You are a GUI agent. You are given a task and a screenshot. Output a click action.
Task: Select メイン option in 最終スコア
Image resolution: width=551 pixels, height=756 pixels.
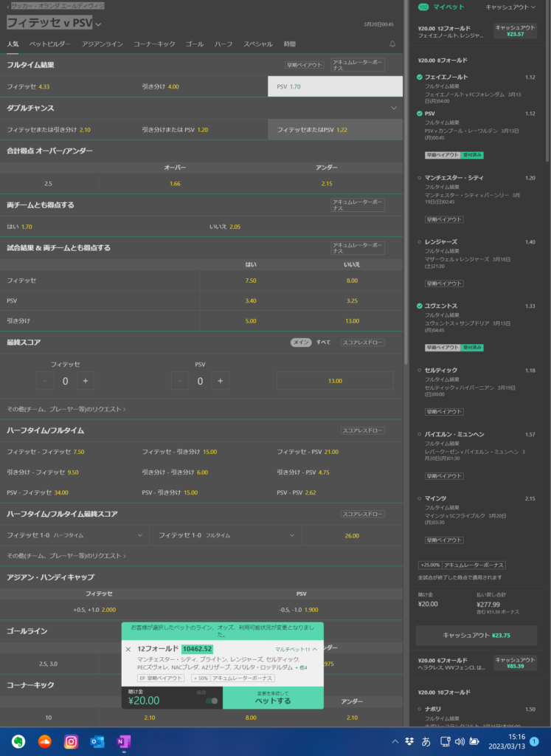[x=301, y=343]
